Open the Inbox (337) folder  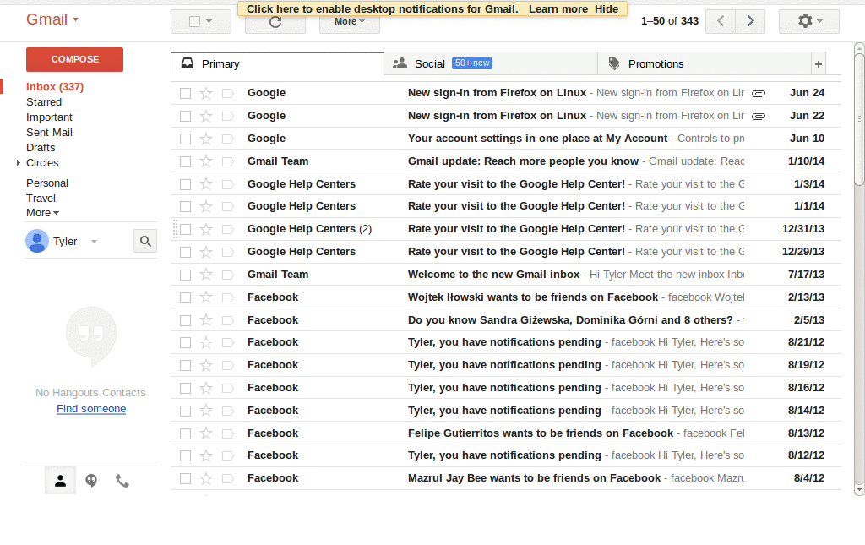(x=55, y=86)
